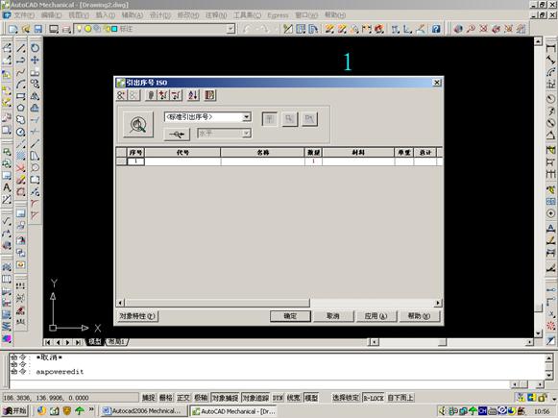Viewport: 558px width, 418px height.
Task: Select the Polygon tool in left toolbar
Action: click(x=20, y=108)
